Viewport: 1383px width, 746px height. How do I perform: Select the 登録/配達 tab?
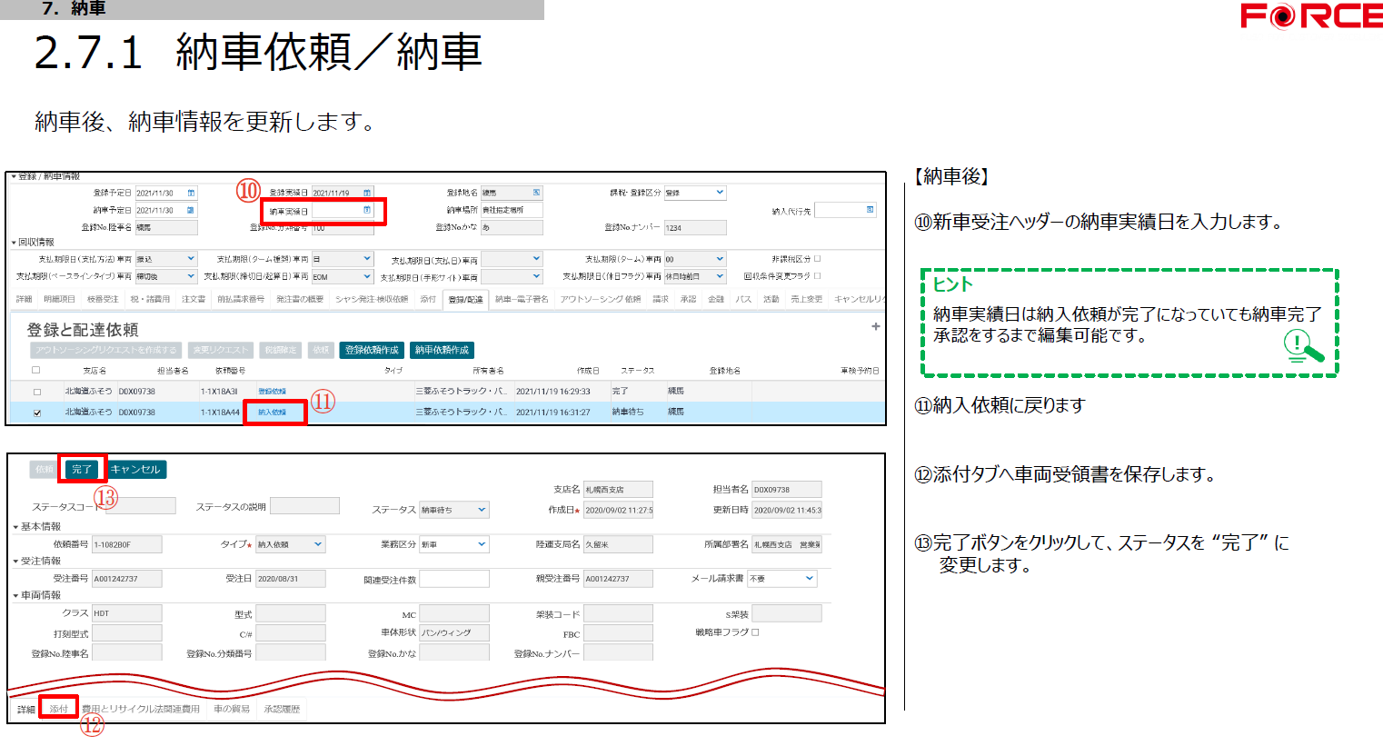click(465, 299)
